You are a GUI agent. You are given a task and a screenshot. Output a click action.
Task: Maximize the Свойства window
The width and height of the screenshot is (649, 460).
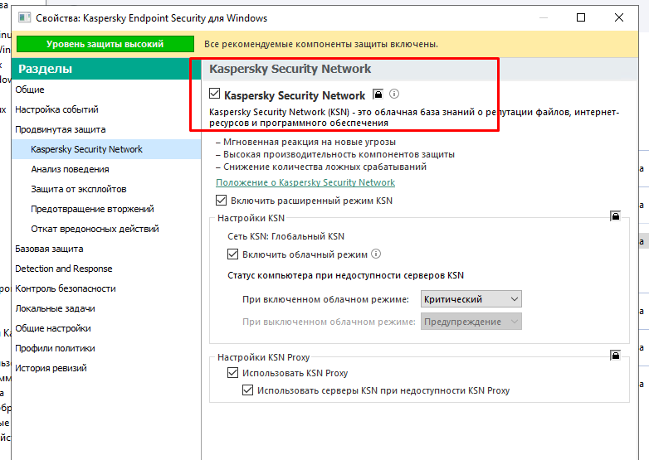point(581,17)
